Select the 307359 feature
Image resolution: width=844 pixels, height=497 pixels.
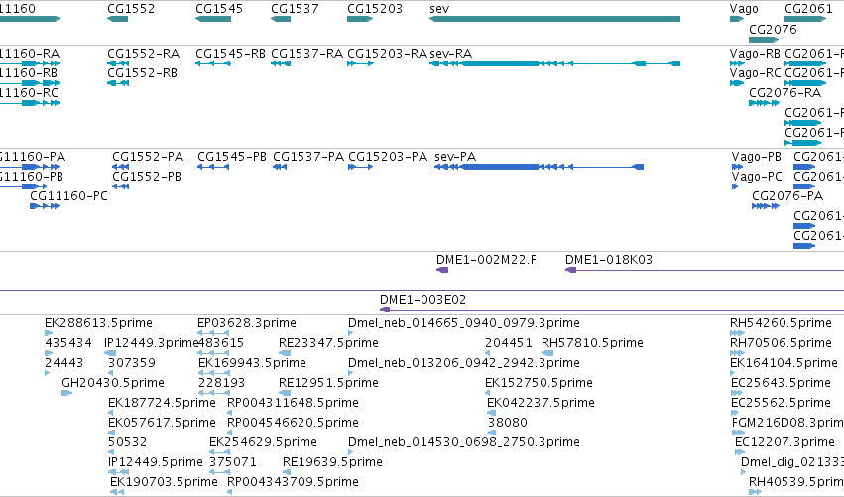point(110,373)
